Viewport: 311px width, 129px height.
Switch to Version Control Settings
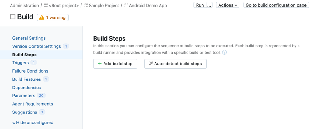[36, 46]
